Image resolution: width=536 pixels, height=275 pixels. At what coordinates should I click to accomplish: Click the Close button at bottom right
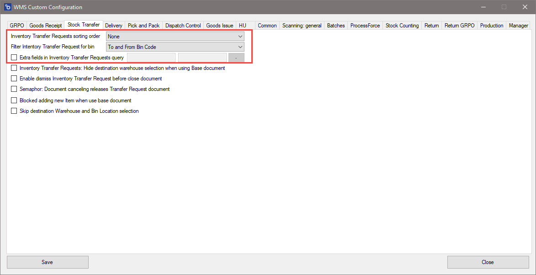pos(488,262)
